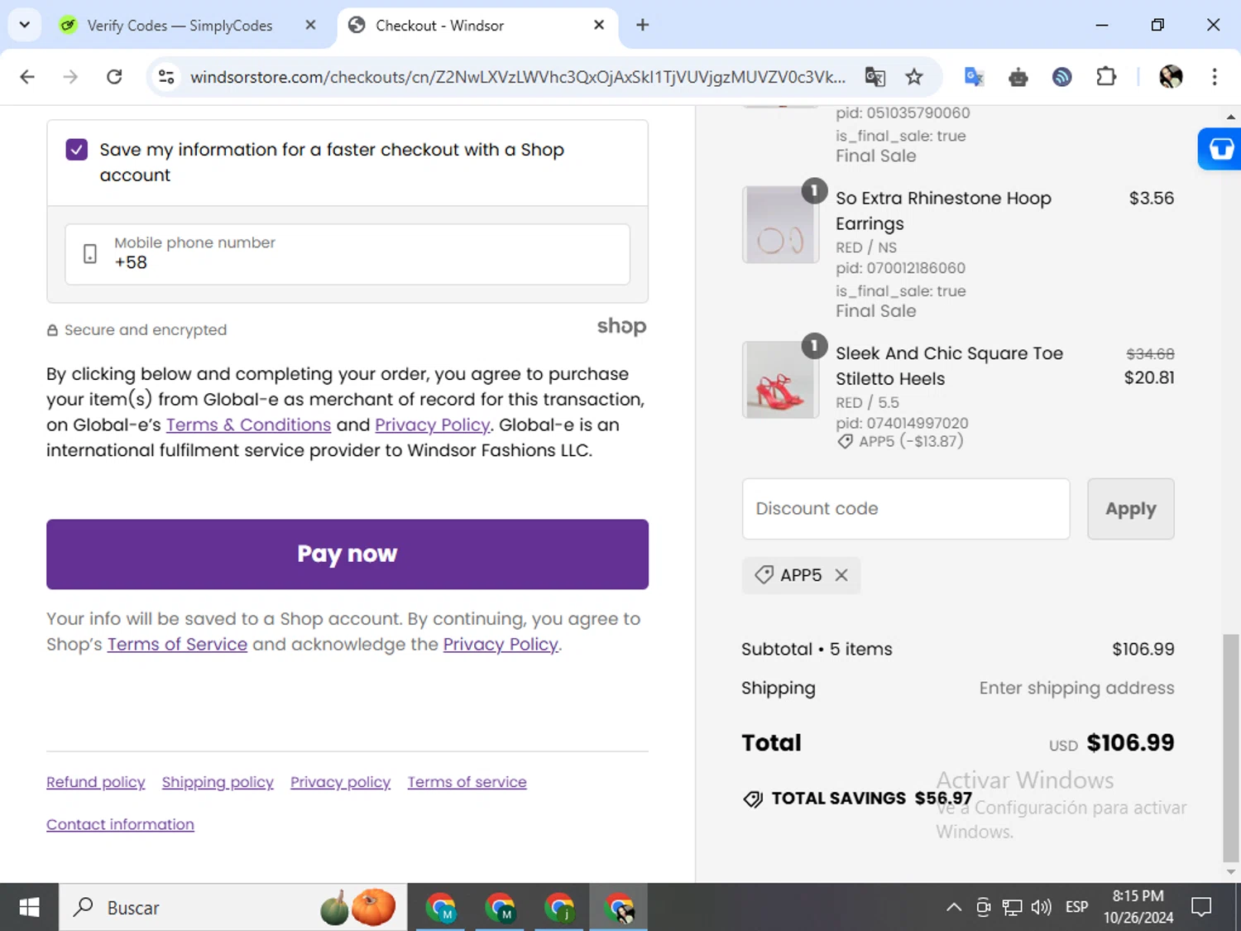Image resolution: width=1241 pixels, height=931 pixels.
Task: Click the site information icon beside URL
Action: tap(166, 77)
